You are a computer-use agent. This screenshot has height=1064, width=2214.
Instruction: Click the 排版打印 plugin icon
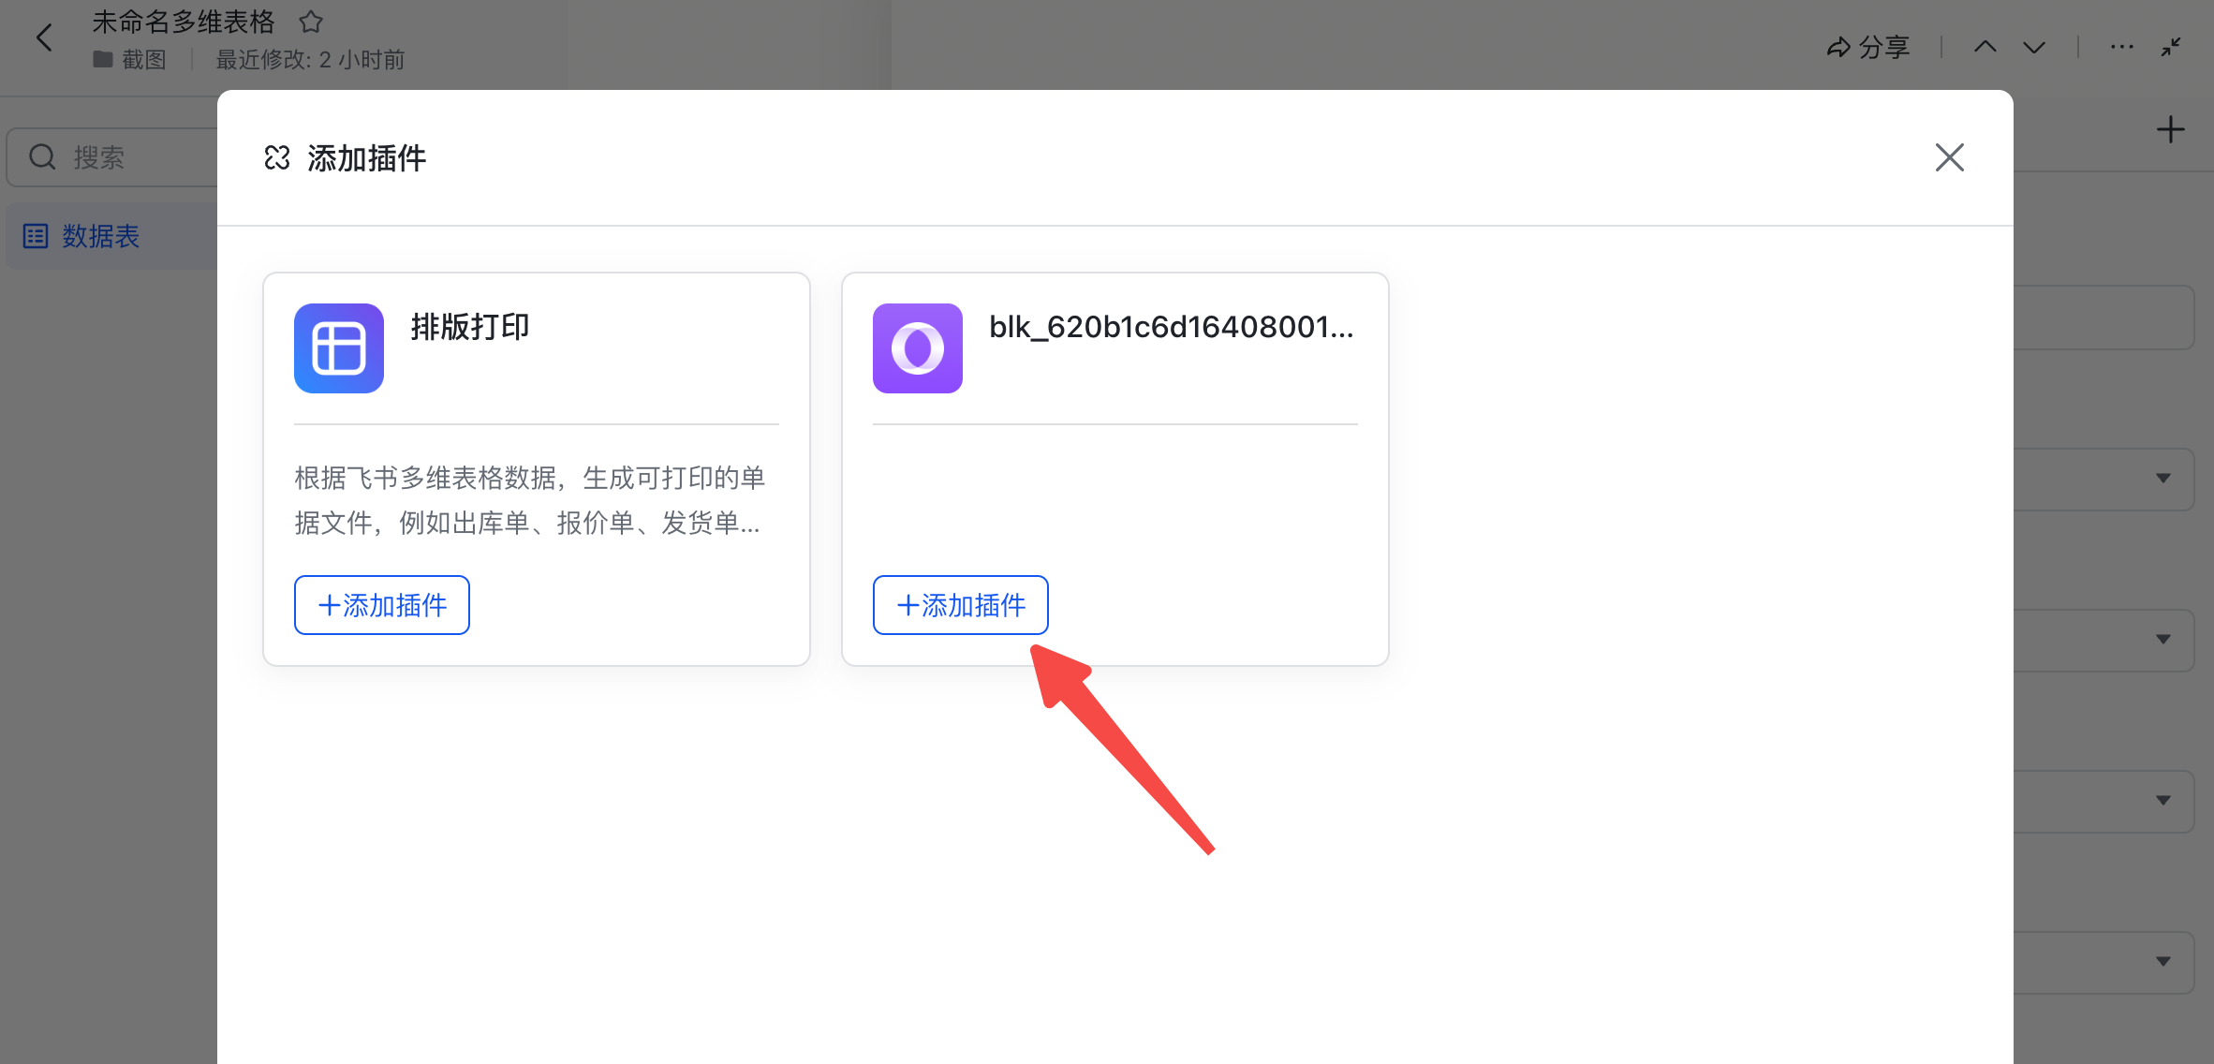click(x=339, y=348)
